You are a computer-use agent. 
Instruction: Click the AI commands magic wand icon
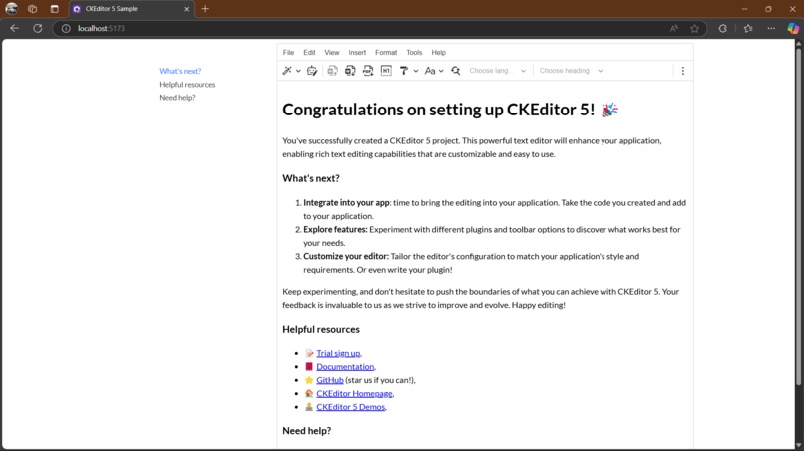click(x=287, y=71)
